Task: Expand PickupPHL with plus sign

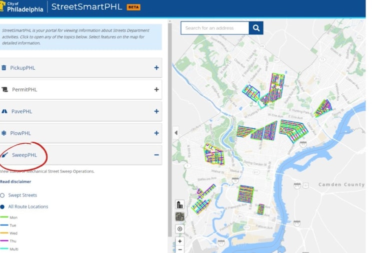Action: tap(156, 68)
